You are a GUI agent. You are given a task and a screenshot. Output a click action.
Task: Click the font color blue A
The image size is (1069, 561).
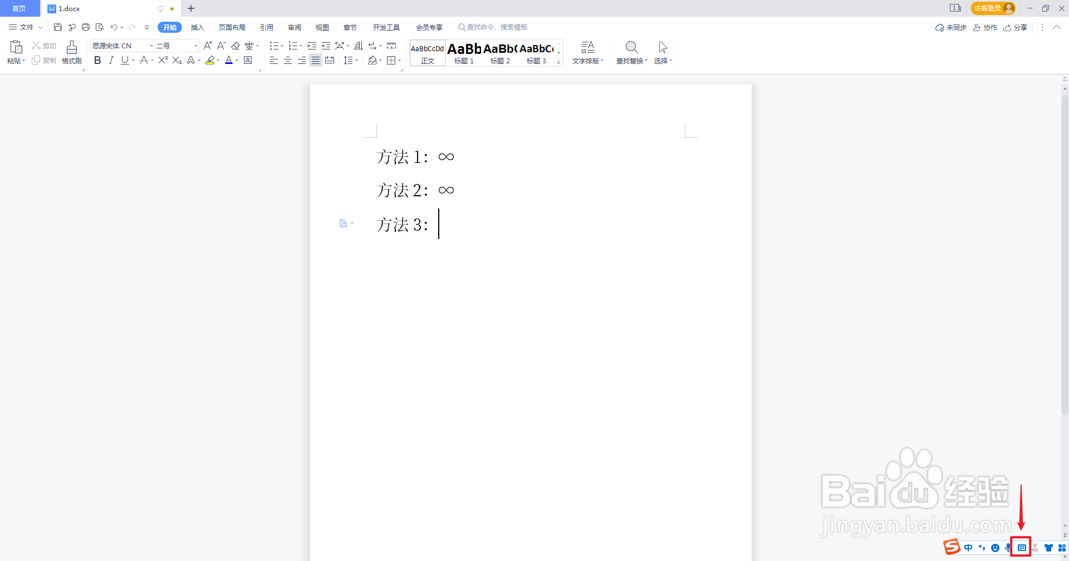click(x=229, y=60)
